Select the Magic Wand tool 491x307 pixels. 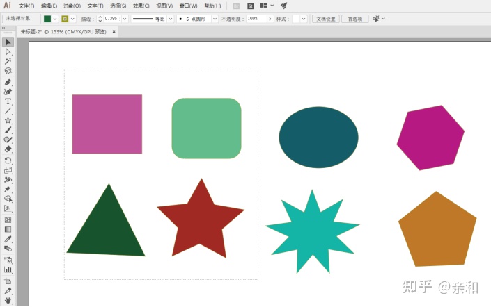click(8, 61)
